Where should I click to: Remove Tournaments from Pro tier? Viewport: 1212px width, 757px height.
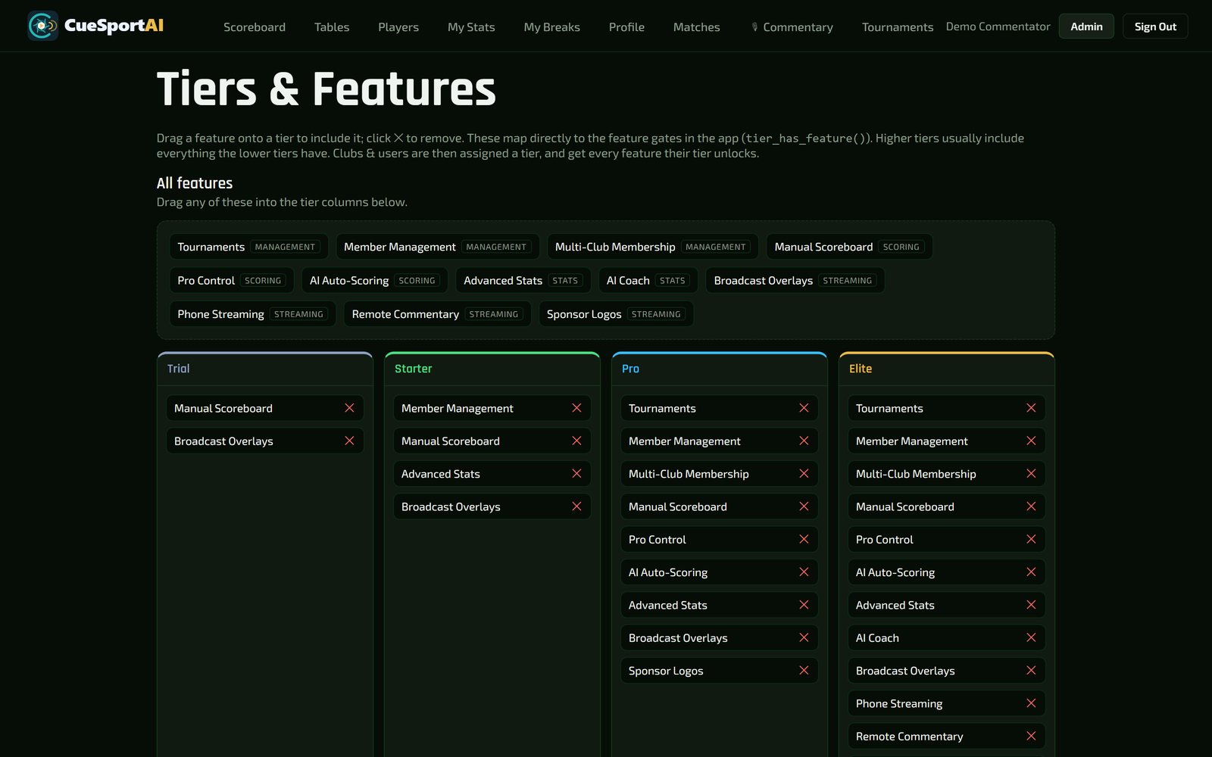[x=804, y=408]
